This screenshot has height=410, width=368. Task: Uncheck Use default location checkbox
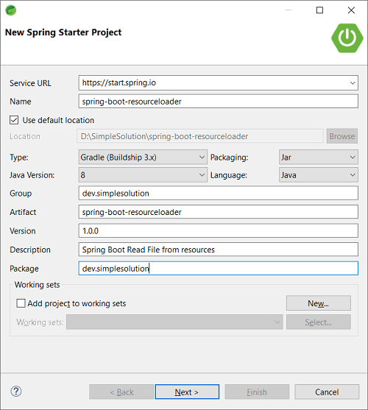14,120
